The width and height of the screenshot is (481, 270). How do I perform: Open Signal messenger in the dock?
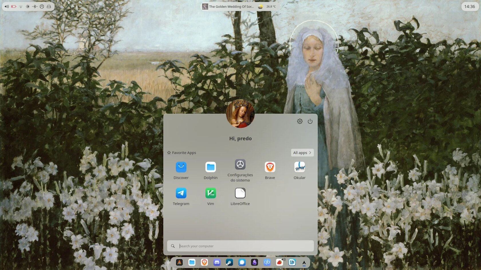(242, 262)
